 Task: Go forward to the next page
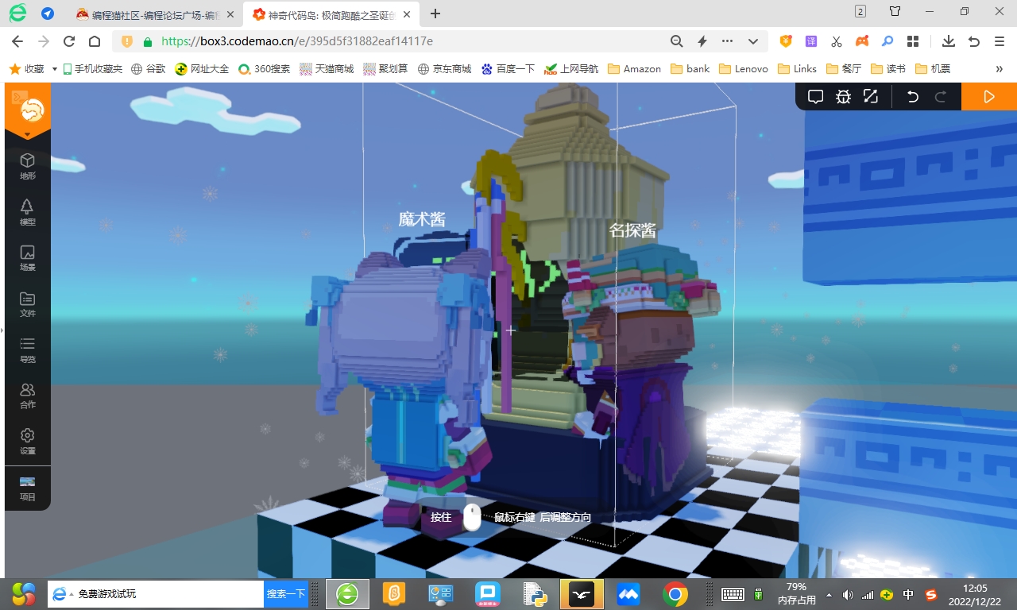pos(43,41)
